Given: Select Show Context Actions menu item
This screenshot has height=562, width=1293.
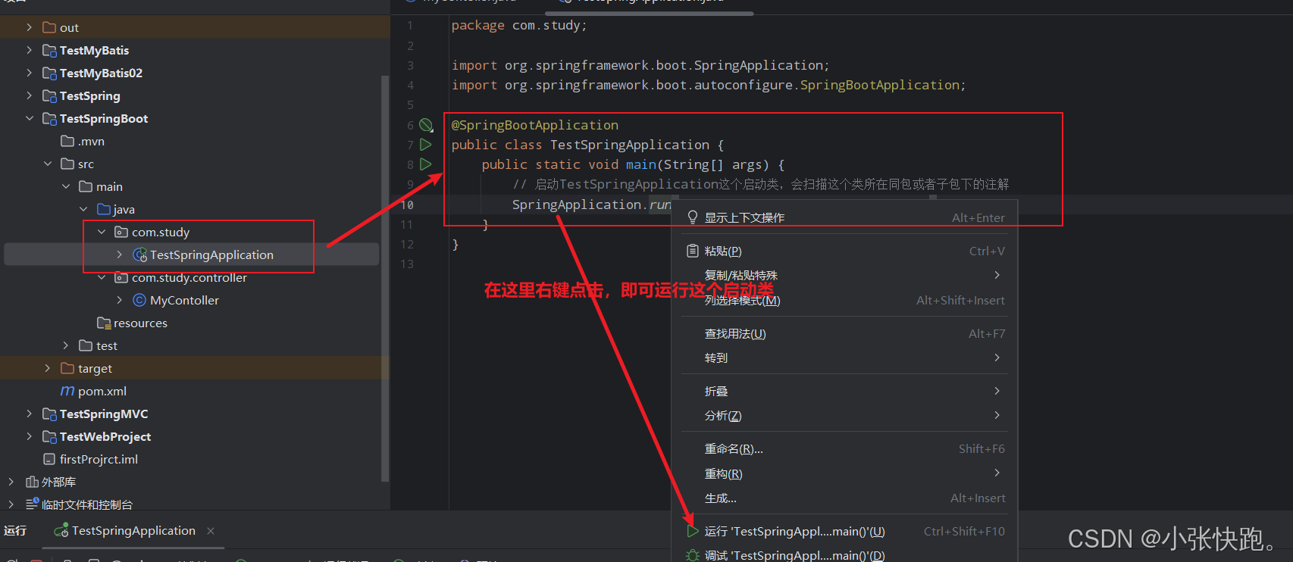Looking at the screenshot, I should pyautogui.click(x=845, y=217).
